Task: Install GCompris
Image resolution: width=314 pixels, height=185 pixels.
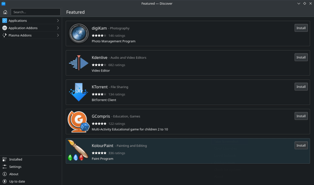Action: [x=301, y=116]
